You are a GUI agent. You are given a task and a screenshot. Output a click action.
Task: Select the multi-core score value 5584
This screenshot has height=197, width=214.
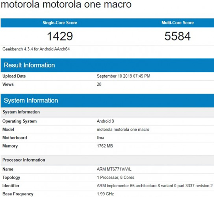177,36
